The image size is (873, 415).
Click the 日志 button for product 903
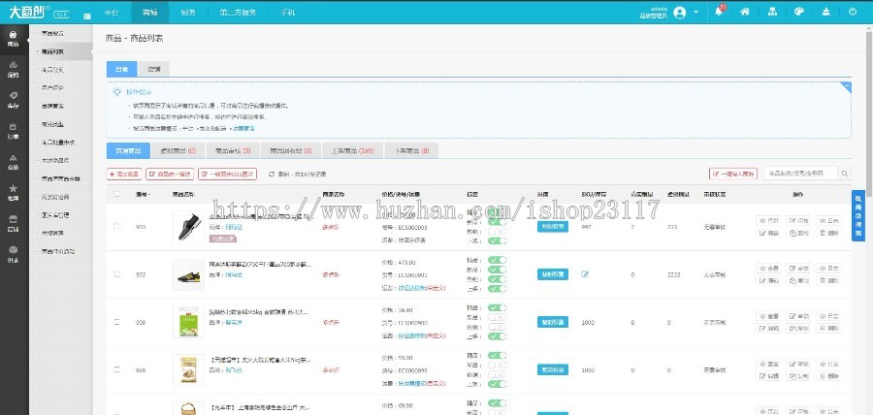828,221
